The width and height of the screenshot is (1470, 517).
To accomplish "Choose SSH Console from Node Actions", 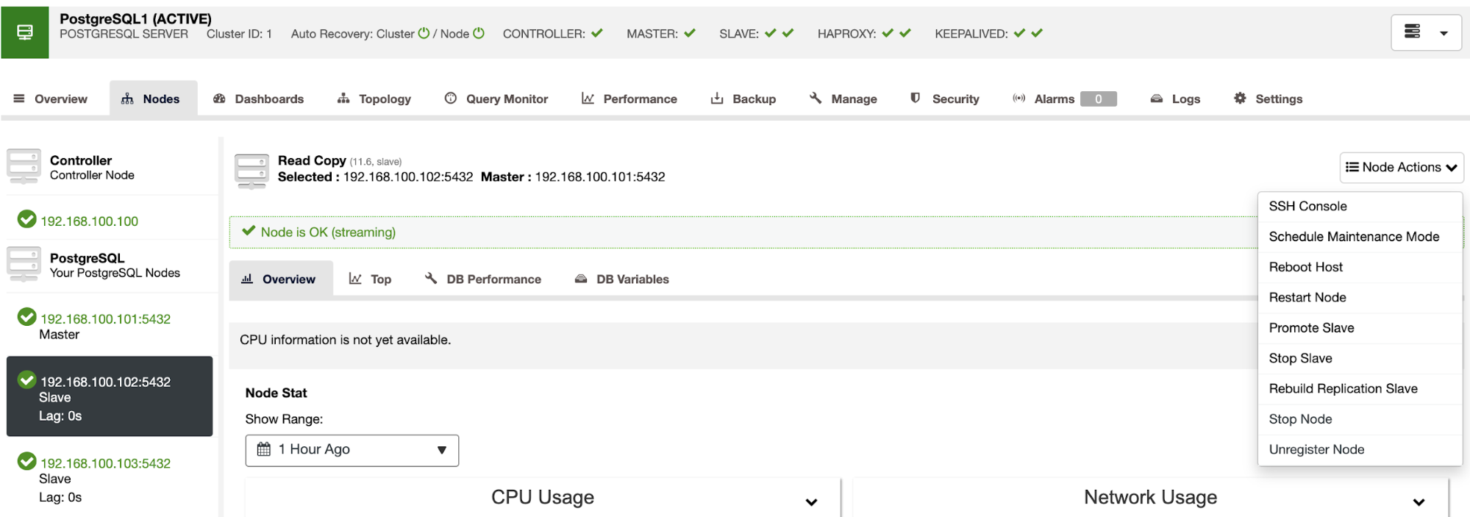I will coord(1360,207).
